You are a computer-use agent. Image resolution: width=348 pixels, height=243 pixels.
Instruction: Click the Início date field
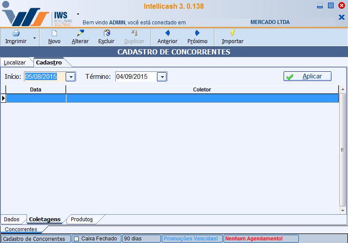coord(45,77)
